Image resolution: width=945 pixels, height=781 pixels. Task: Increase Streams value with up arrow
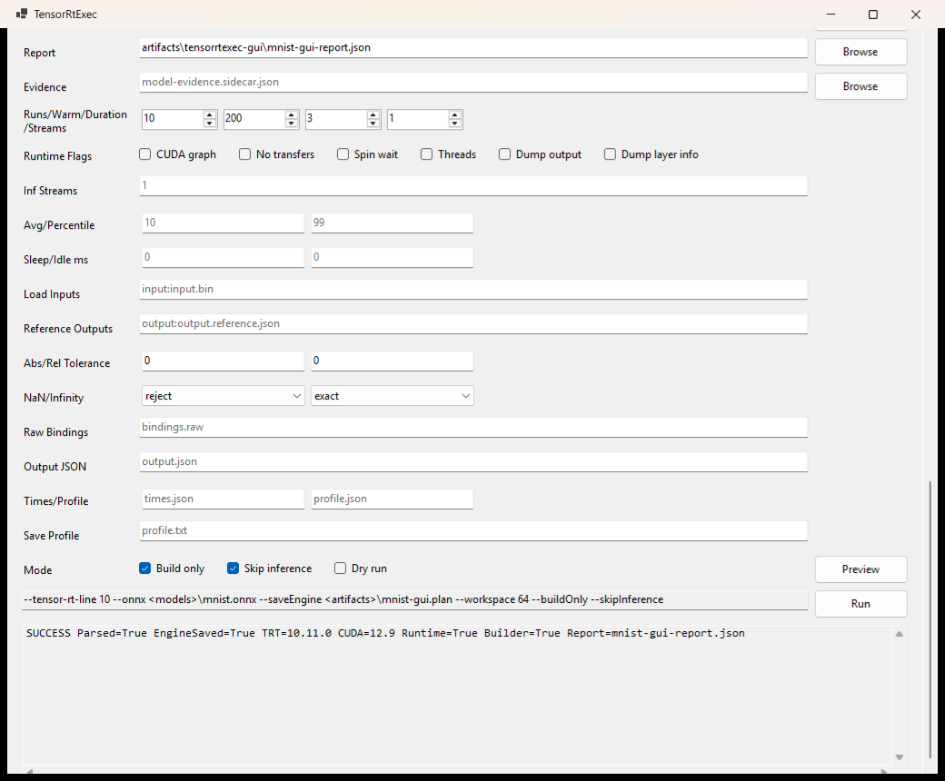pyautogui.click(x=455, y=114)
